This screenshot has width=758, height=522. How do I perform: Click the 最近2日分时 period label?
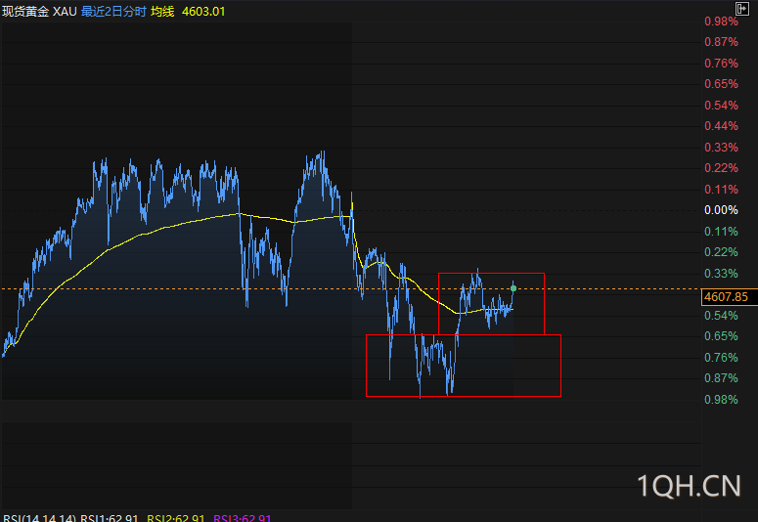113,12
